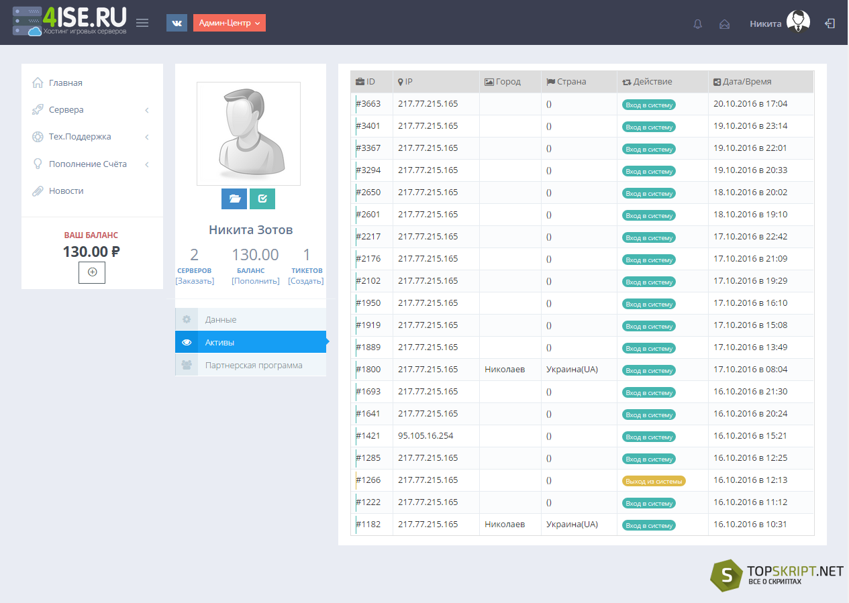Open the messages envelope icon

(x=724, y=24)
